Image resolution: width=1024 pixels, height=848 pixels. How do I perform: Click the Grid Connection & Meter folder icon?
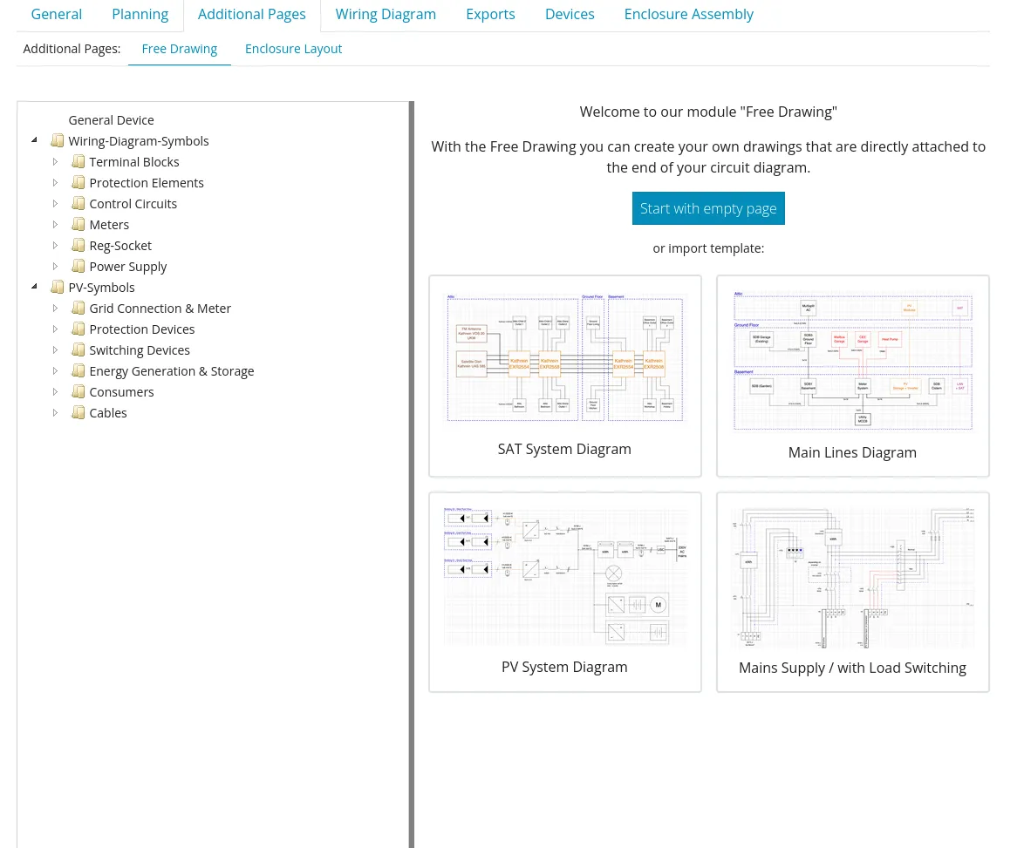[79, 308]
